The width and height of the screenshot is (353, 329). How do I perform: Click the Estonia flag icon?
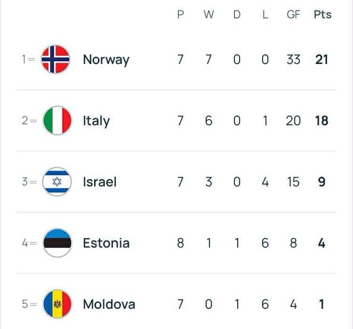click(x=57, y=243)
